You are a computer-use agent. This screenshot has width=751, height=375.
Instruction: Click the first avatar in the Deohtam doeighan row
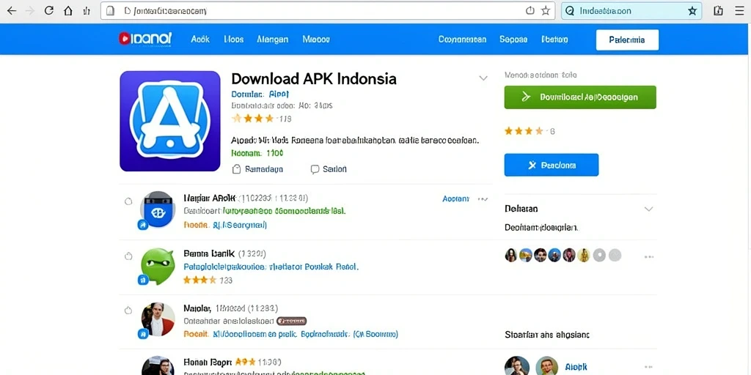pos(511,255)
